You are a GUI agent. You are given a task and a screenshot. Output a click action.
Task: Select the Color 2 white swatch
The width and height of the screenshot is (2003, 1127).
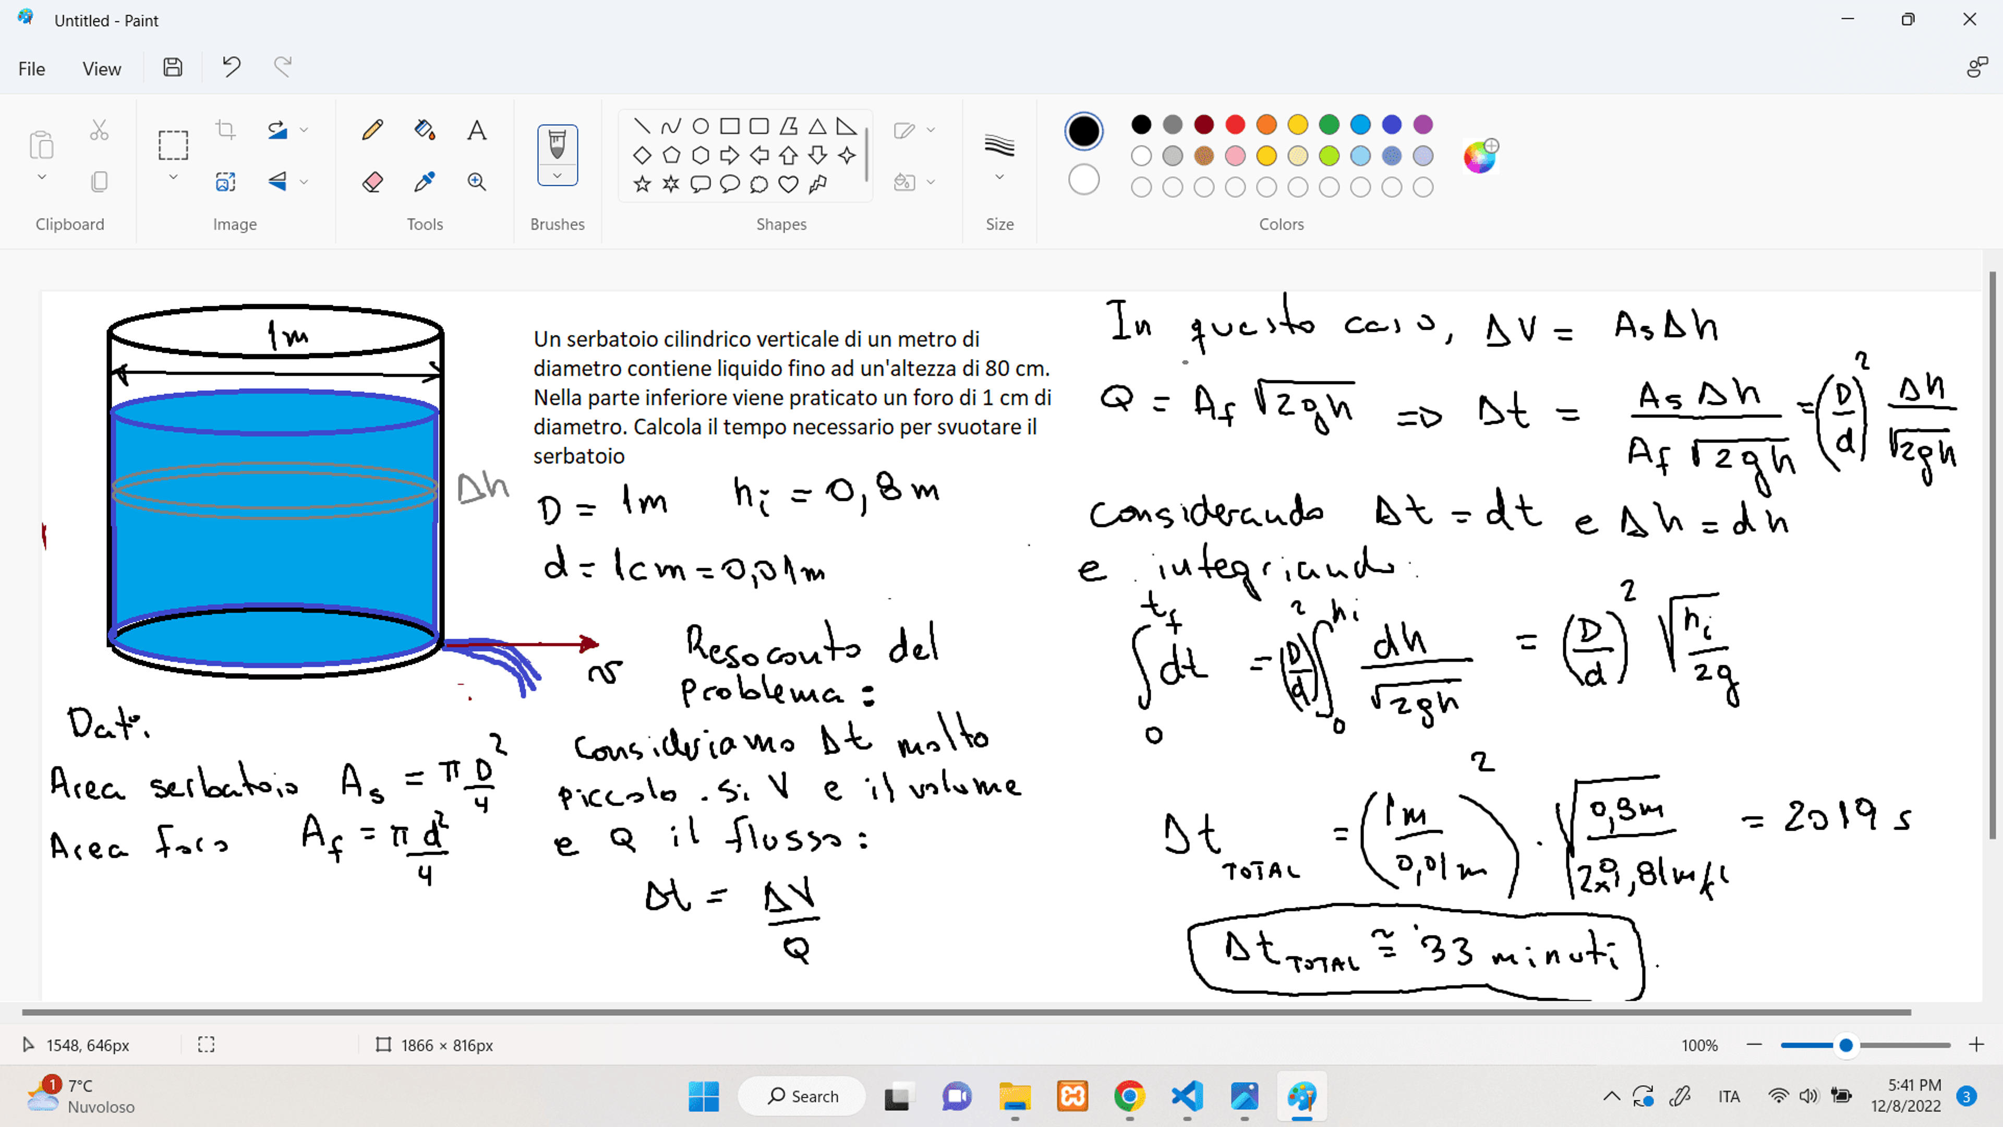(x=1083, y=179)
